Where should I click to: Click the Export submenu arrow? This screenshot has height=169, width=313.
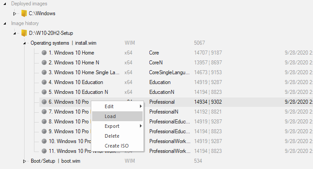point(141,126)
